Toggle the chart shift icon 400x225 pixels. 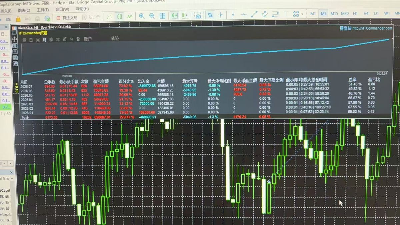click(185, 16)
